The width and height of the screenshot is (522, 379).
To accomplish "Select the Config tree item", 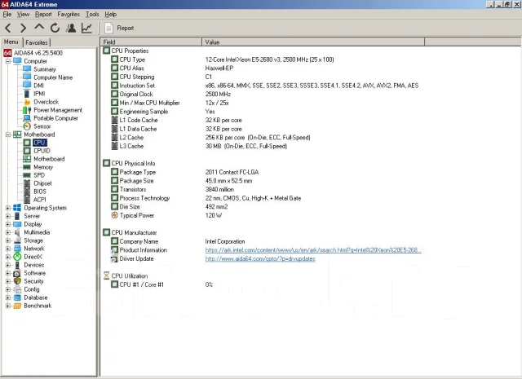I will pyautogui.click(x=32, y=289).
